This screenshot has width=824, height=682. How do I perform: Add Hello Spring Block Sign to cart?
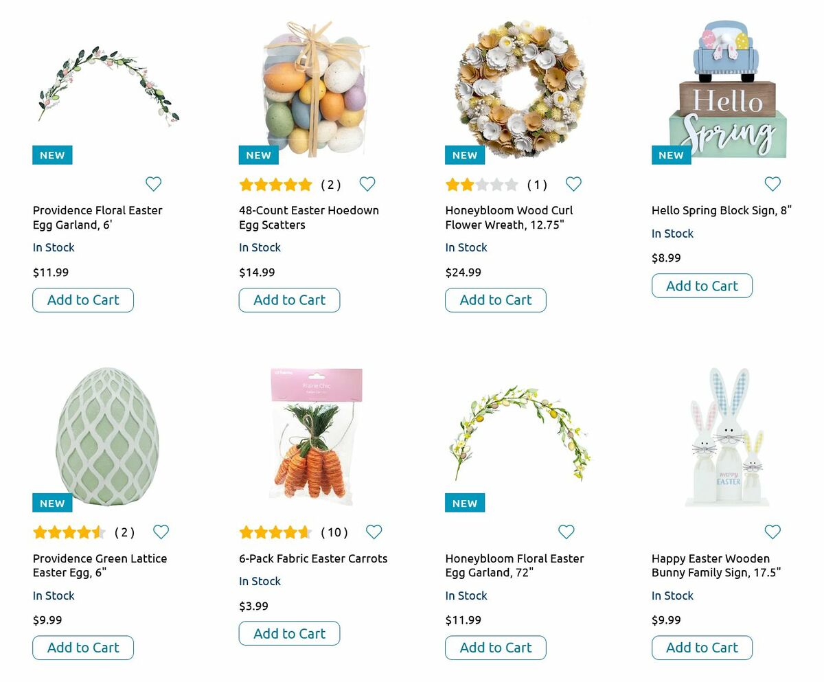coord(702,286)
